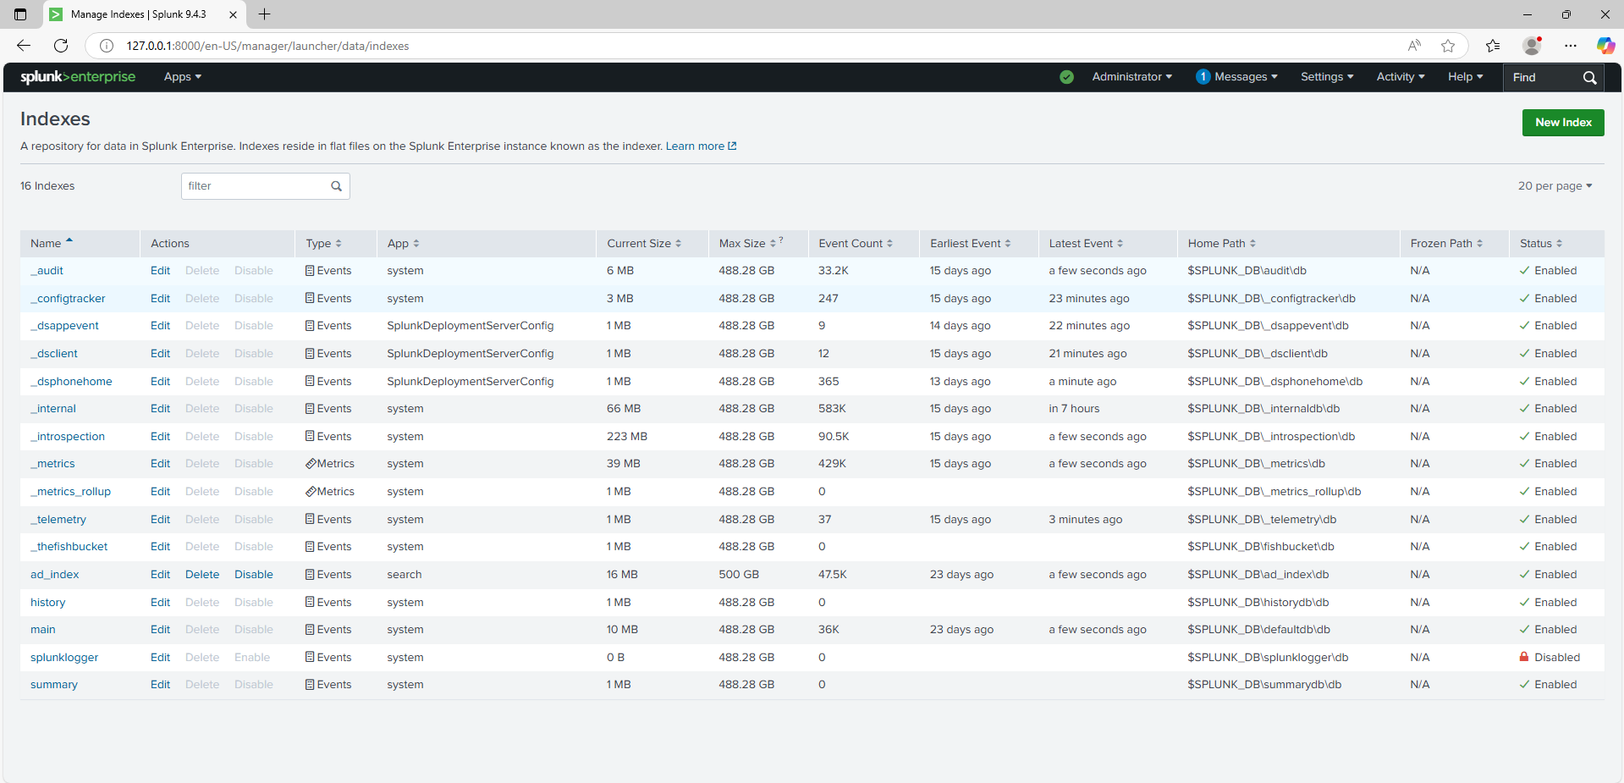This screenshot has width=1624, height=783.
Task: Open the Help menu
Action: pyautogui.click(x=1466, y=77)
